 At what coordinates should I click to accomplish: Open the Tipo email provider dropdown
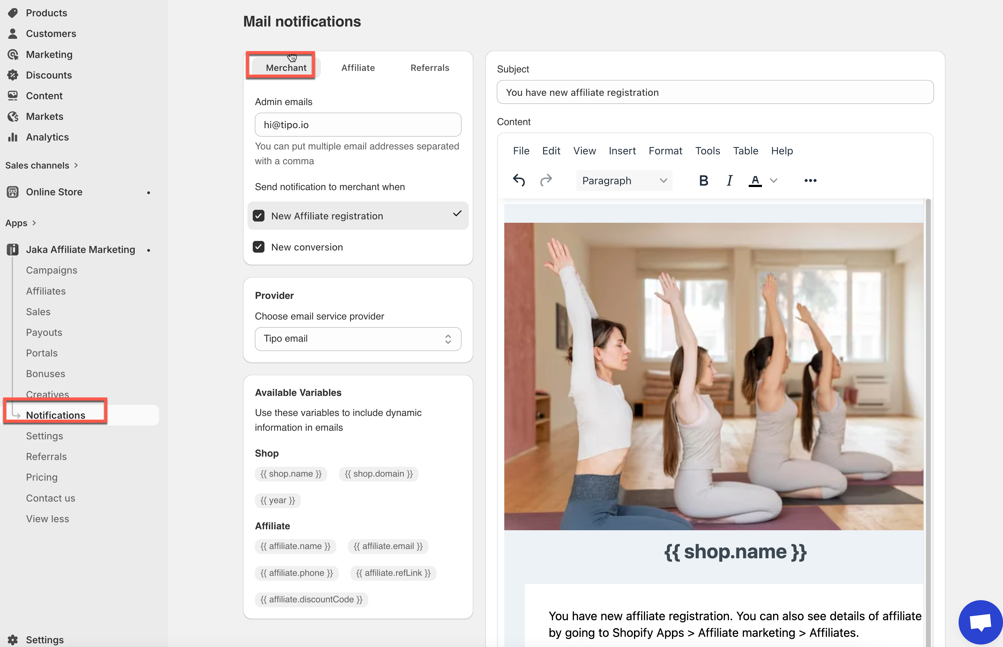coord(358,339)
